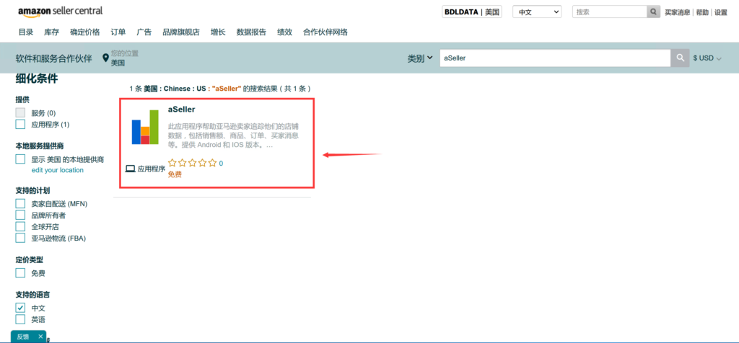Click the 应用程序 type label on card
This screenshot has height=343, width=739.
(152, 169)
